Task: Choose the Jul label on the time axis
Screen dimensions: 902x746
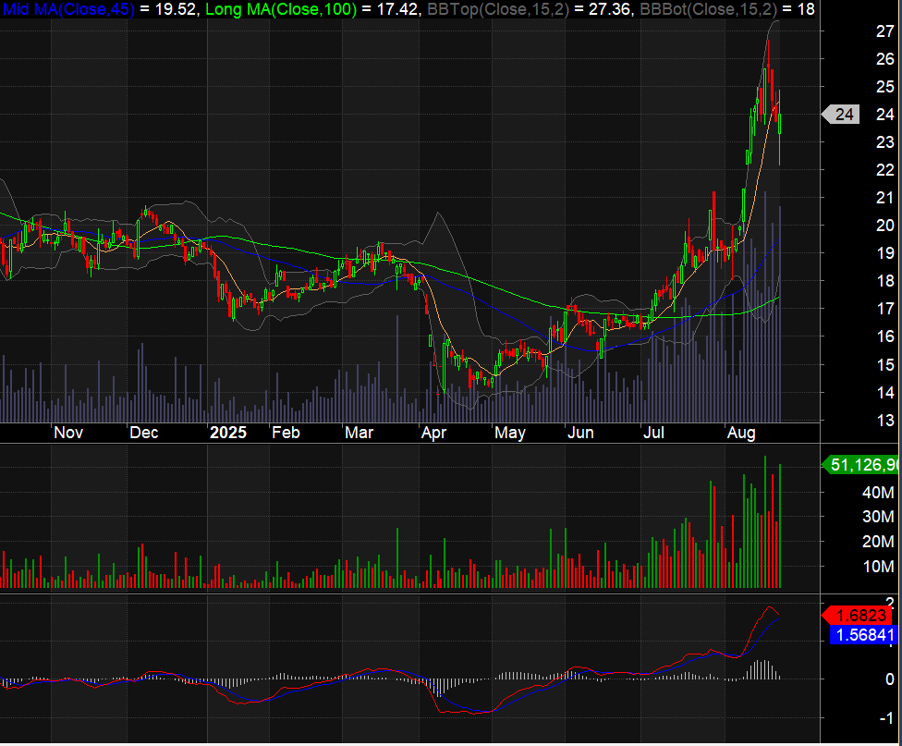Action: point(654,433)
